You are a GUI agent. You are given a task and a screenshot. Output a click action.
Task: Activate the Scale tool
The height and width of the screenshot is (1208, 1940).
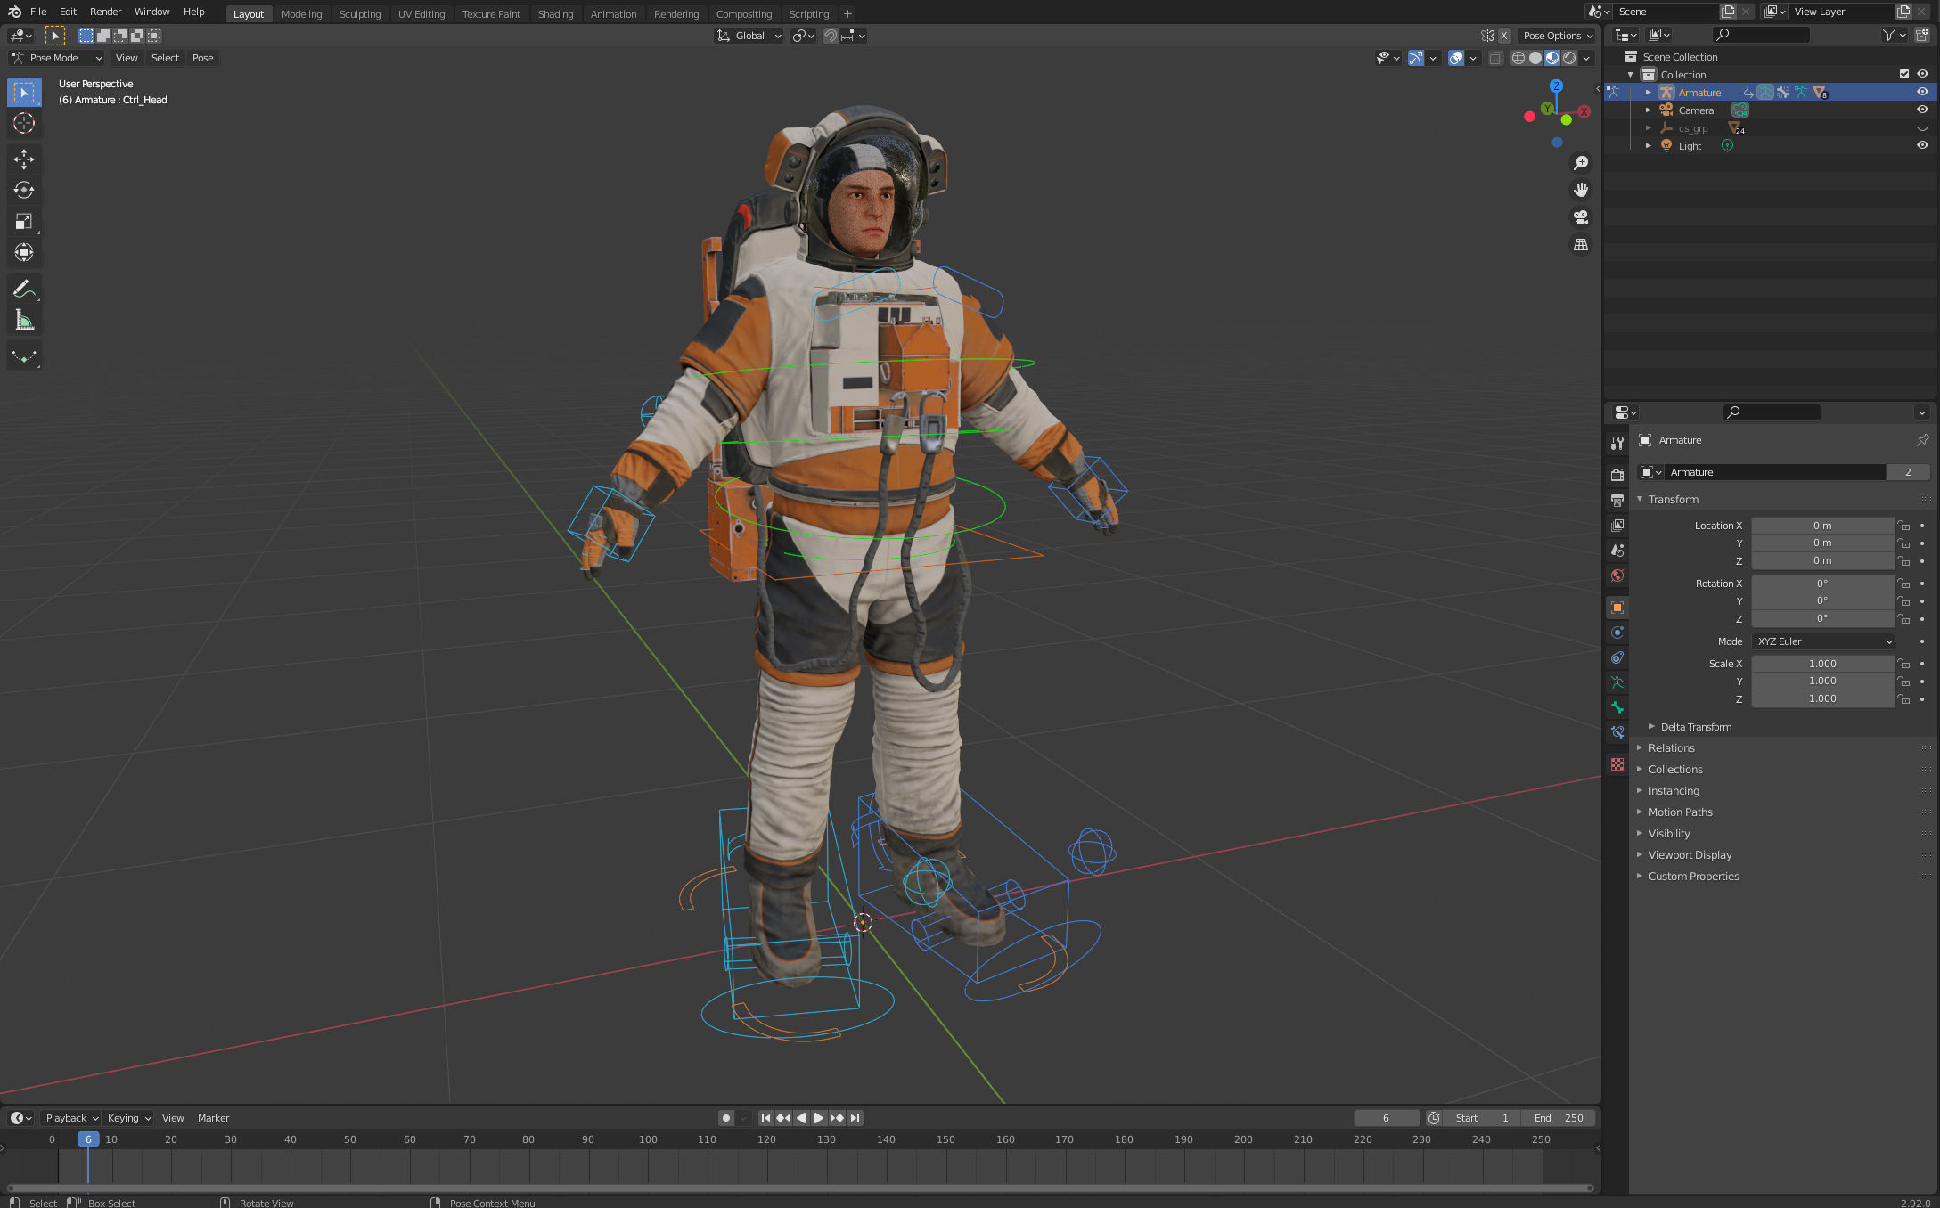24,221
